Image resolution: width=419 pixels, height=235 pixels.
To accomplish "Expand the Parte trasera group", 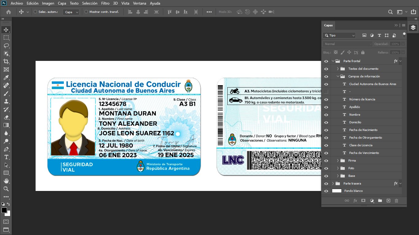I will click(x=333, y=184).
